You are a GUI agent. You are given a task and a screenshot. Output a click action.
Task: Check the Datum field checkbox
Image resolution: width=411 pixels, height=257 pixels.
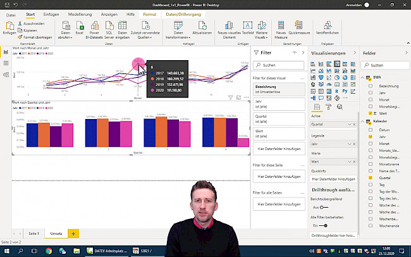point(370,128)
